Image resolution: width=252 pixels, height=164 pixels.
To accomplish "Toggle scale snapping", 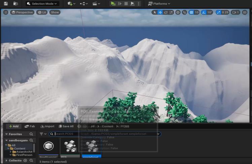I will point(218,12).
